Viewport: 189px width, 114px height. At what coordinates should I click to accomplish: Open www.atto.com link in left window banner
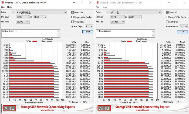tap(48, 110)
